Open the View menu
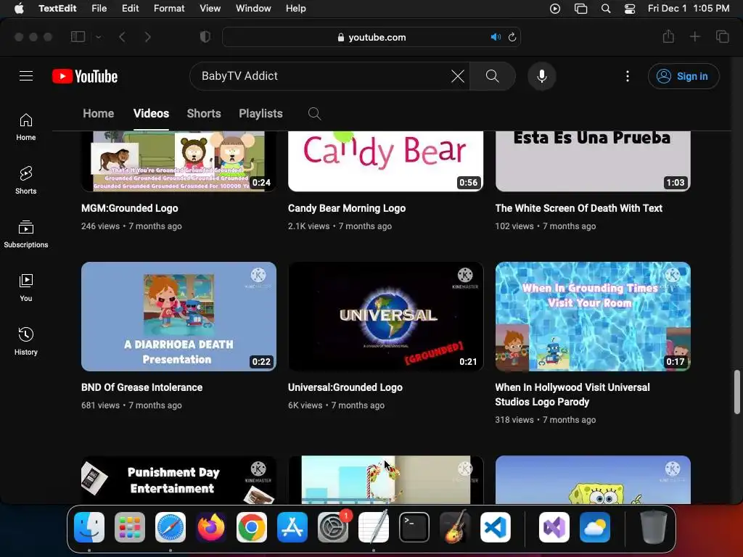743x557 pixels. coord(210,9)
